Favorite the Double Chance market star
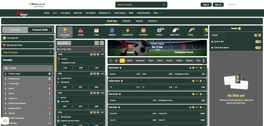Screen dimensions: 264x126 tap(201, 81)
